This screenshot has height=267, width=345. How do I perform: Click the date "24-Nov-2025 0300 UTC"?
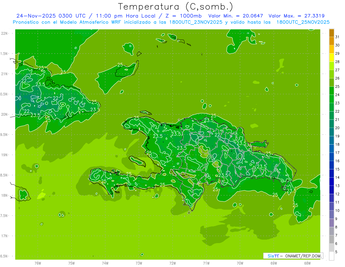[51, 16]
